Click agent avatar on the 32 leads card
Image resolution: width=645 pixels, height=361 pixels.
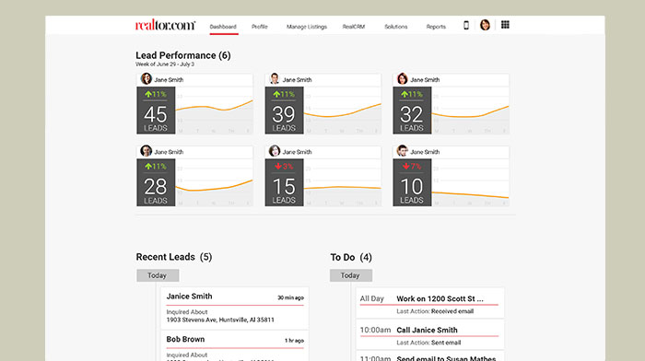click(x=403, y=78)
